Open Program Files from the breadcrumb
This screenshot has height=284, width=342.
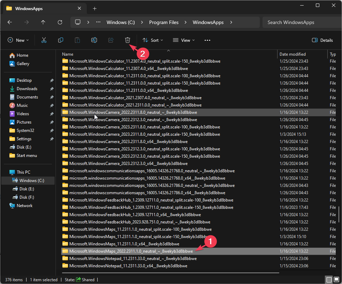(x=164, y=22)
